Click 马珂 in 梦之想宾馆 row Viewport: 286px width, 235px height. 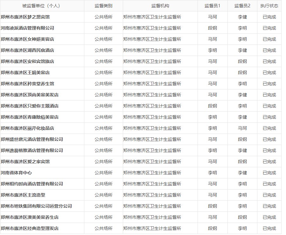[x=212, y=17]
